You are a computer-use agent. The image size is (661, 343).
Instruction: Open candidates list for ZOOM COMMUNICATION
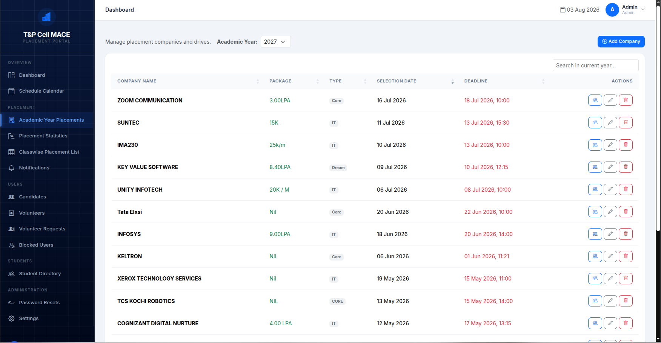tap(595, 100)
